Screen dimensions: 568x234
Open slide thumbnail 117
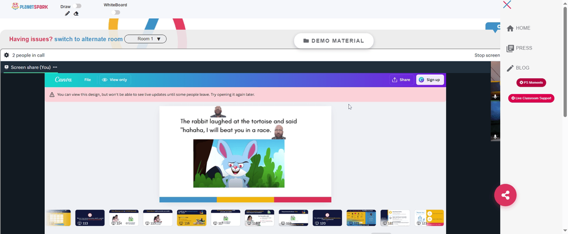click(225, 218)
